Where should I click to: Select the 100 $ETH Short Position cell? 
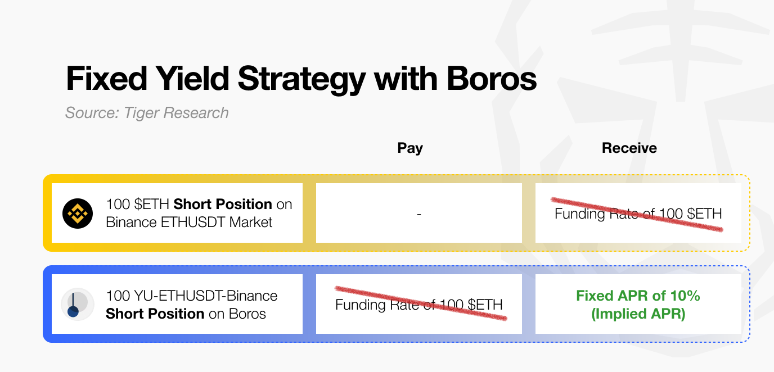[177, 213]
